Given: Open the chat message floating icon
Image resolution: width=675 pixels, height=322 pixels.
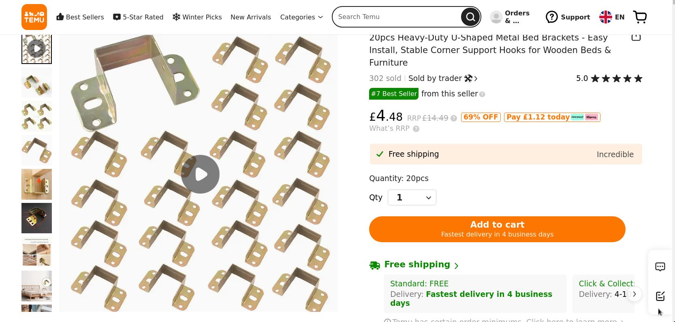Looking at the screenshot, I should tap(660, 267).
